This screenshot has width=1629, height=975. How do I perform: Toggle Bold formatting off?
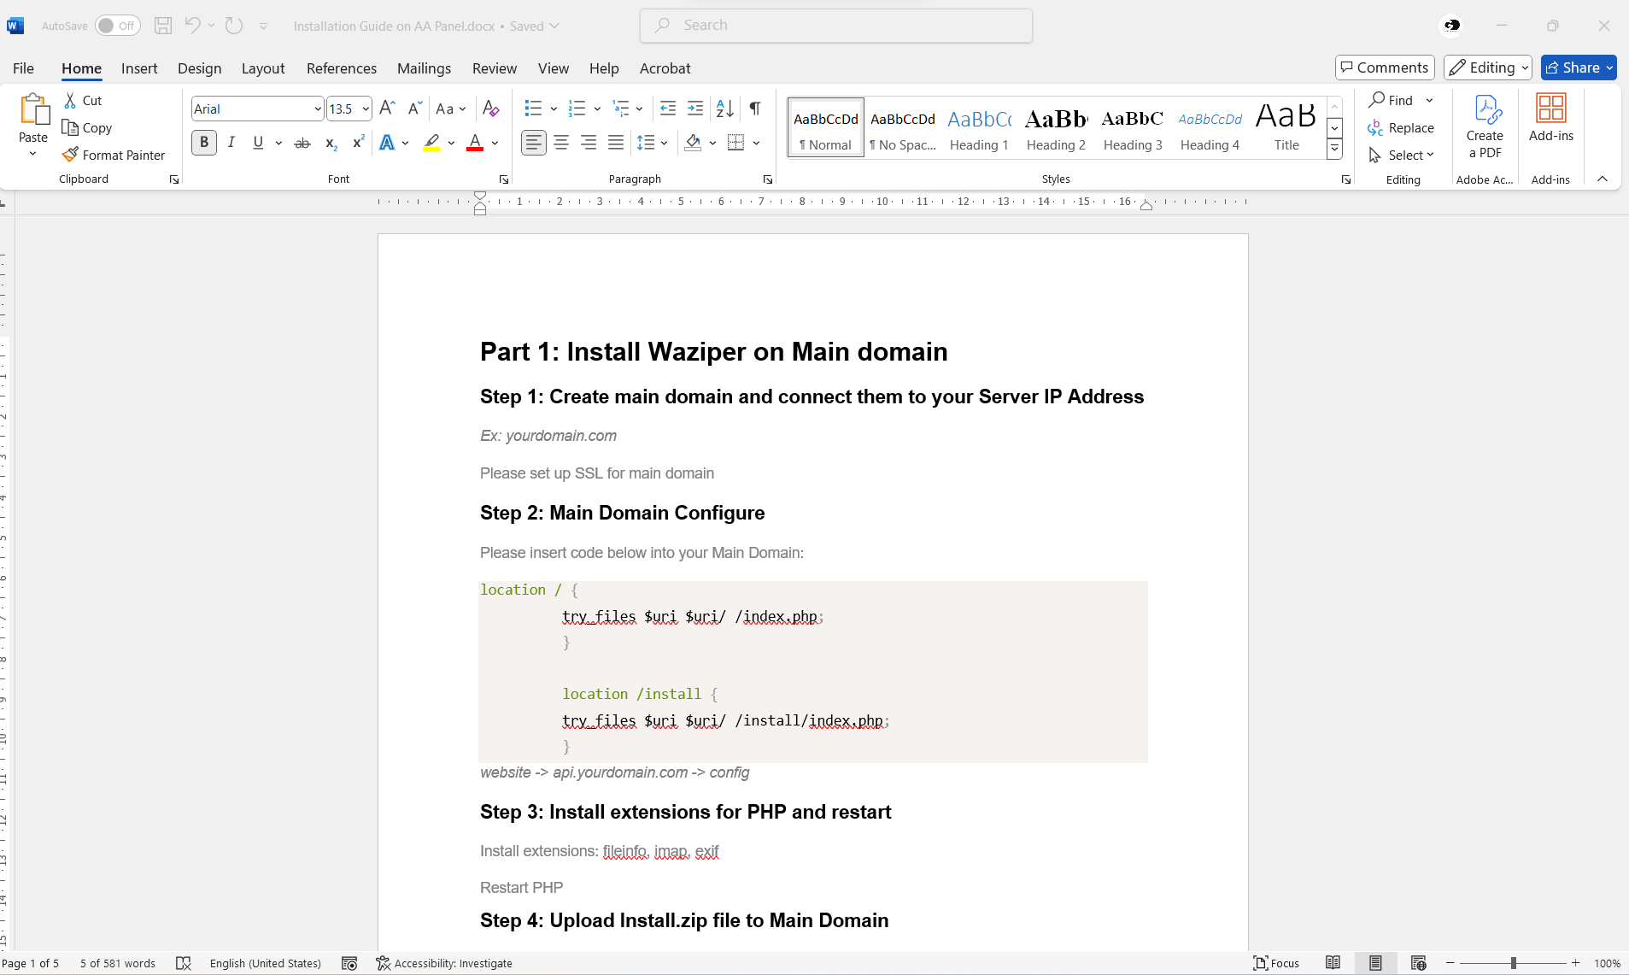[204, 143]
